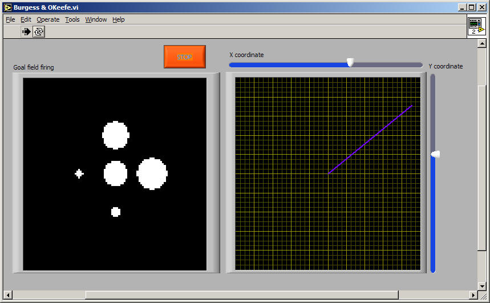Click the gray upper part of Y coordinate track
This screenshot has width=490, height=303.
[433, 113]
